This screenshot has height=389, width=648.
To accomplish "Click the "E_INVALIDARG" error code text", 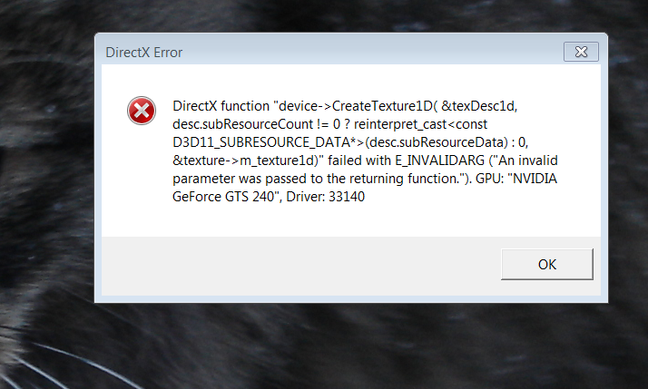I will pos(439,160).
